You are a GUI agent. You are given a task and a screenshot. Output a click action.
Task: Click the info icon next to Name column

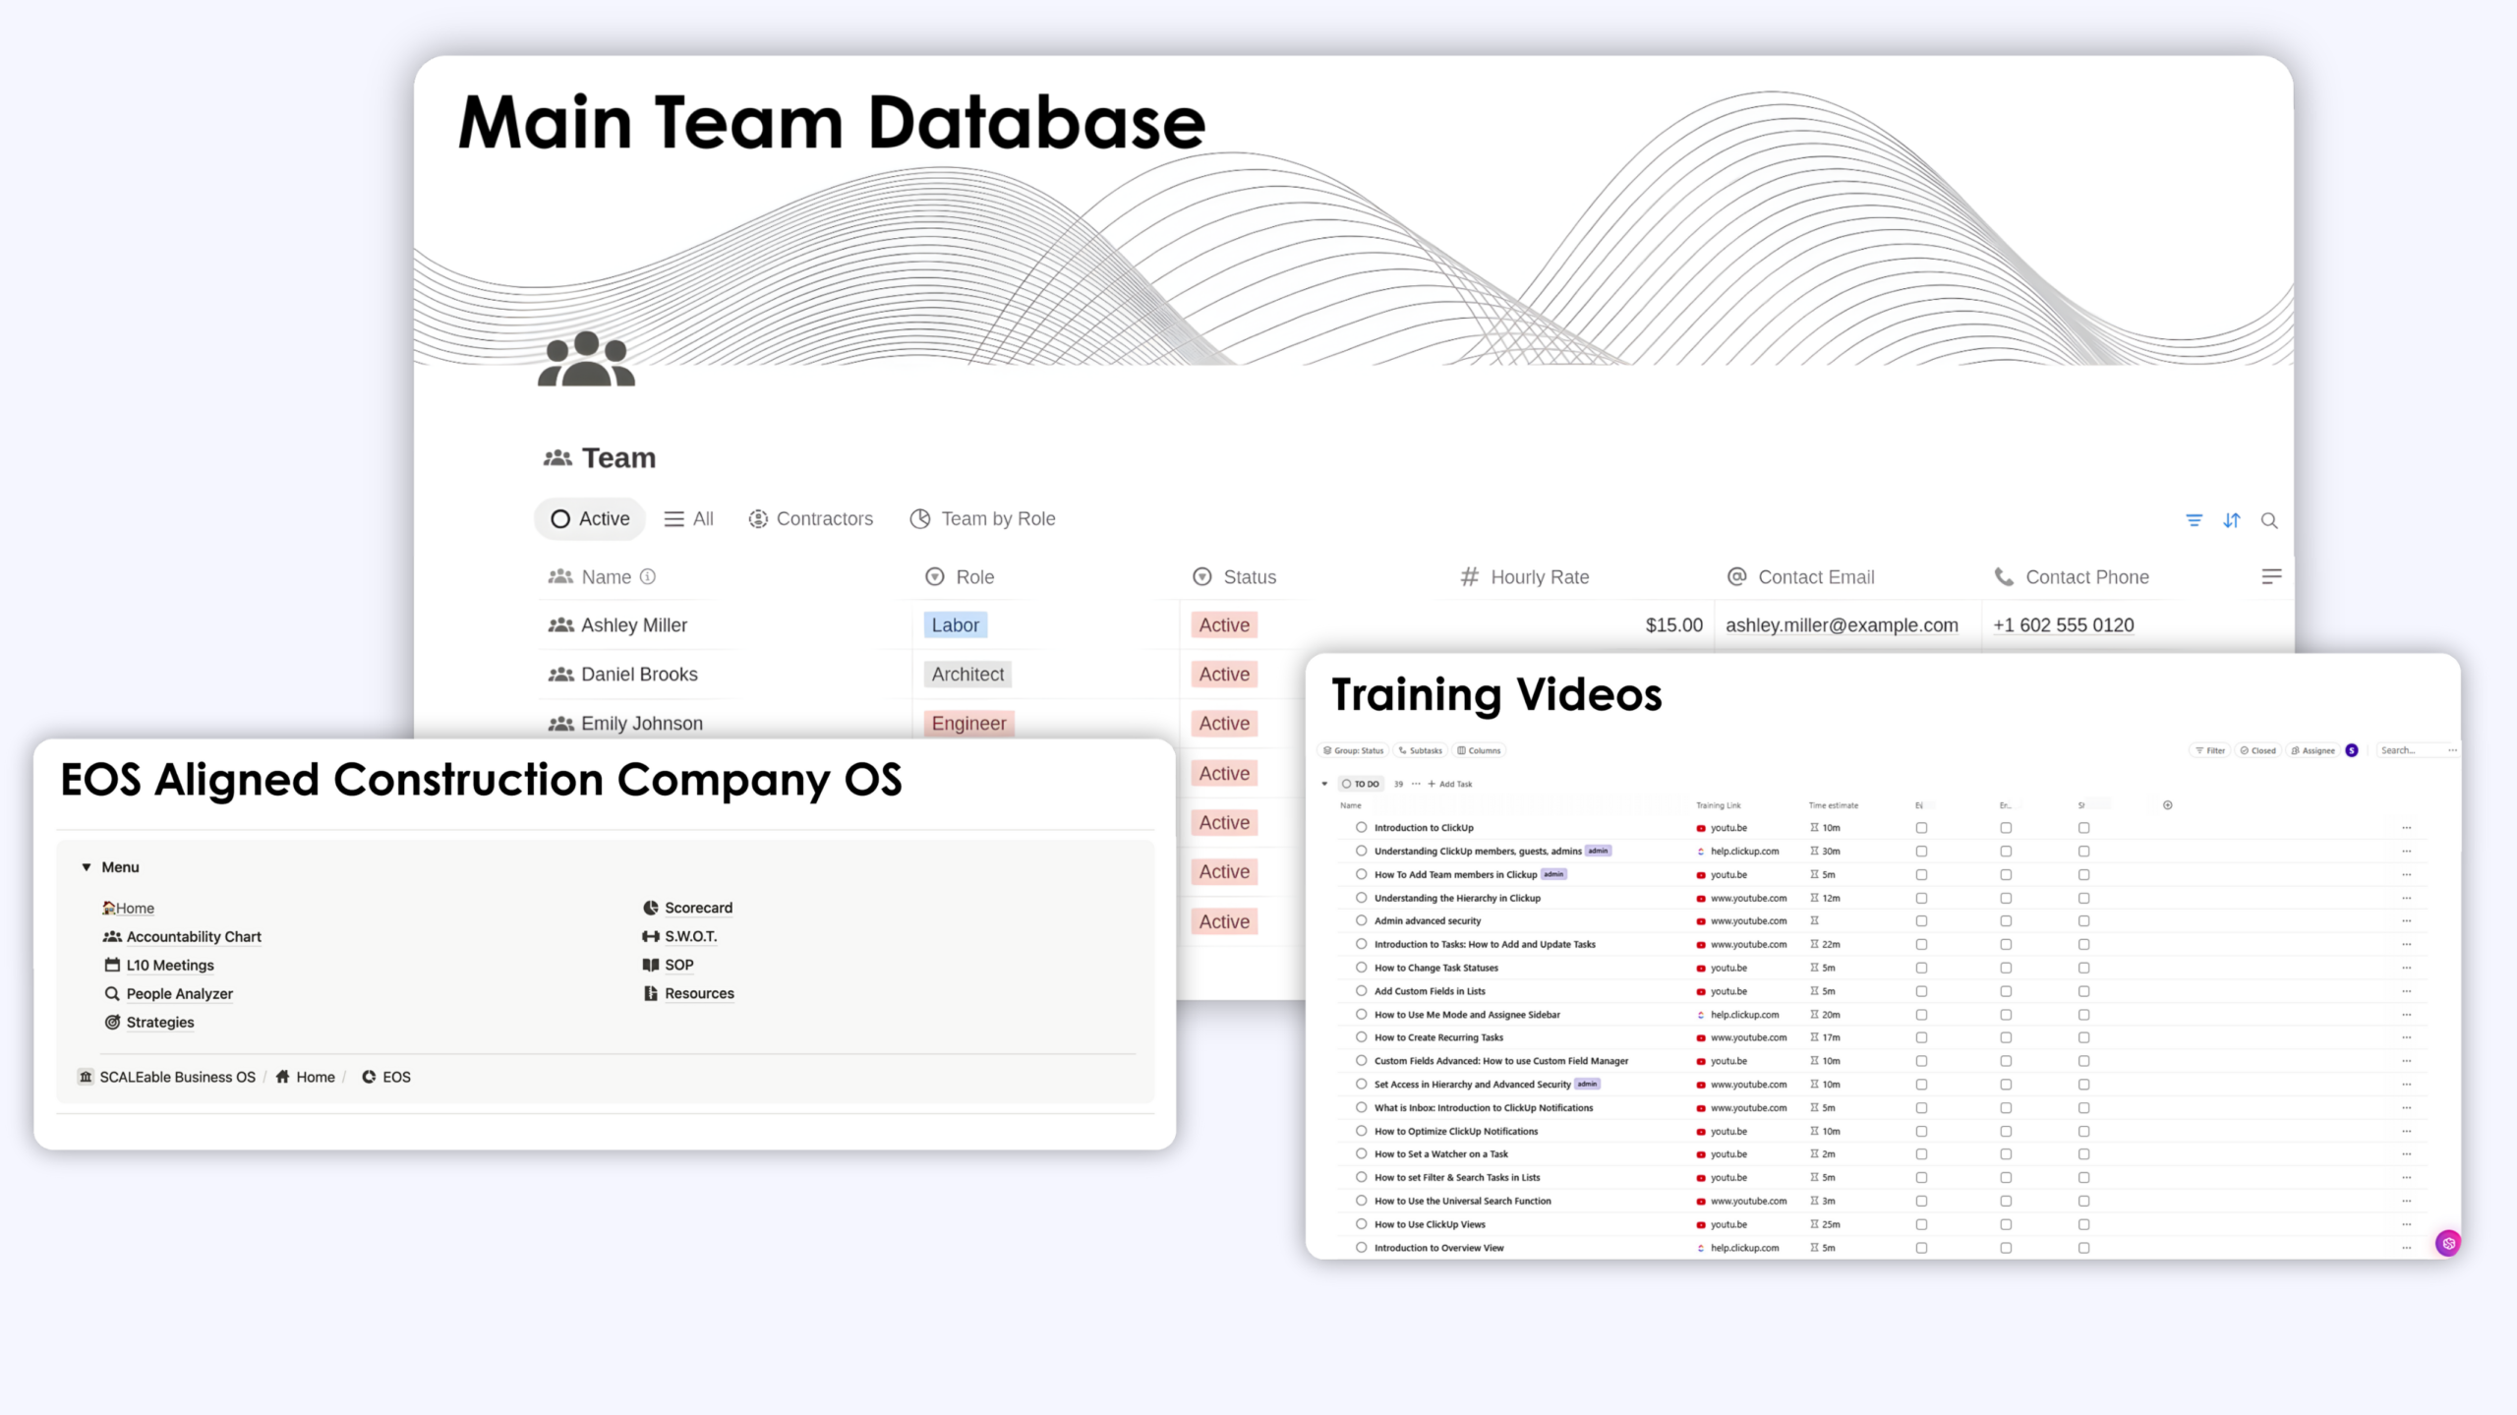pyautogui.click(x=647, y=577)
